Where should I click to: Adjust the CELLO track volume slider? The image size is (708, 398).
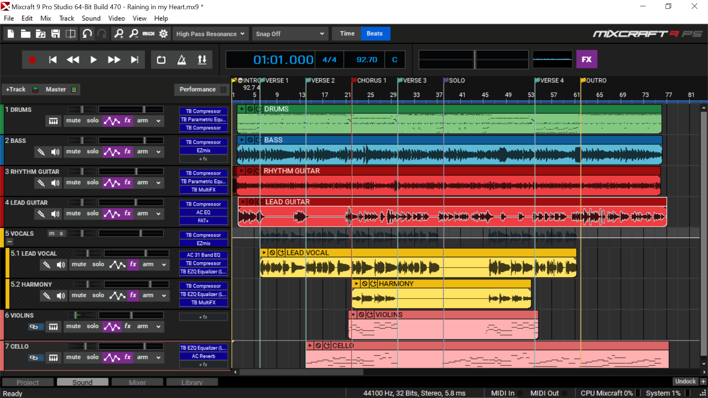coord(131,346)
